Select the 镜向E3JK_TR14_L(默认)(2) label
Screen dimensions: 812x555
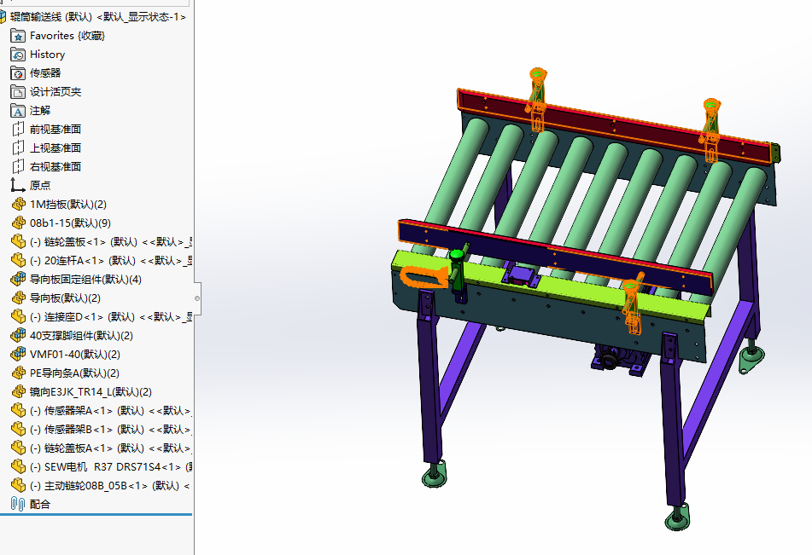91,391
